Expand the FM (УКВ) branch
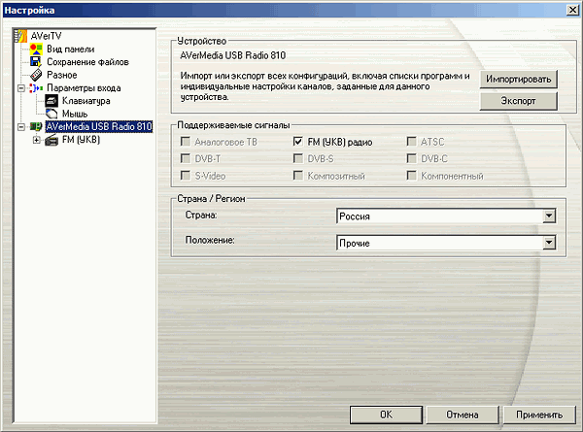 [x=37, y=140]
